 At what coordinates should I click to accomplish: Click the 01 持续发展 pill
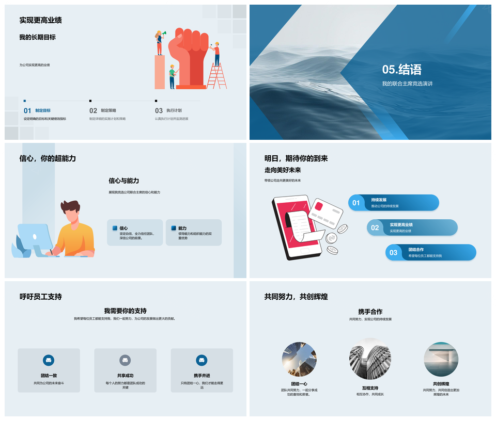coord(393,203)
